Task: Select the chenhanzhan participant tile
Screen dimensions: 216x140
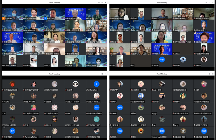Action: (97, 85)
